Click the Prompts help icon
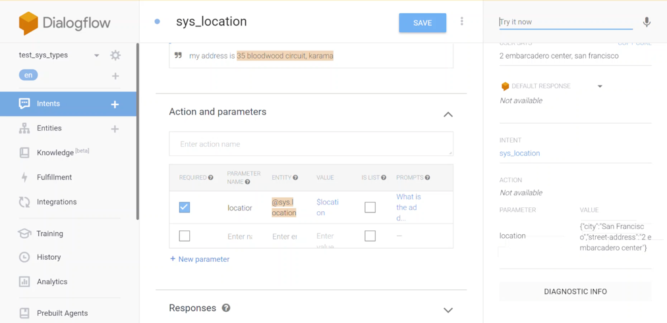Screen dimensions: 667x323 427,178
